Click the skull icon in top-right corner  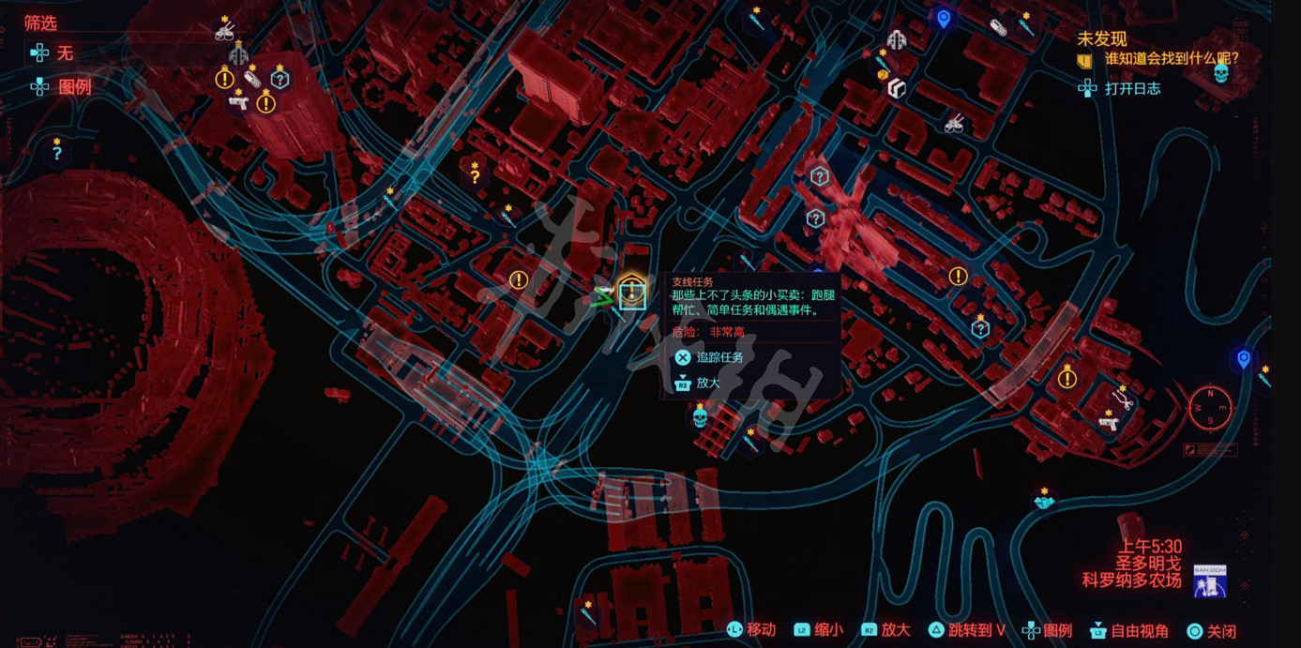click(x=1220, y=73)
